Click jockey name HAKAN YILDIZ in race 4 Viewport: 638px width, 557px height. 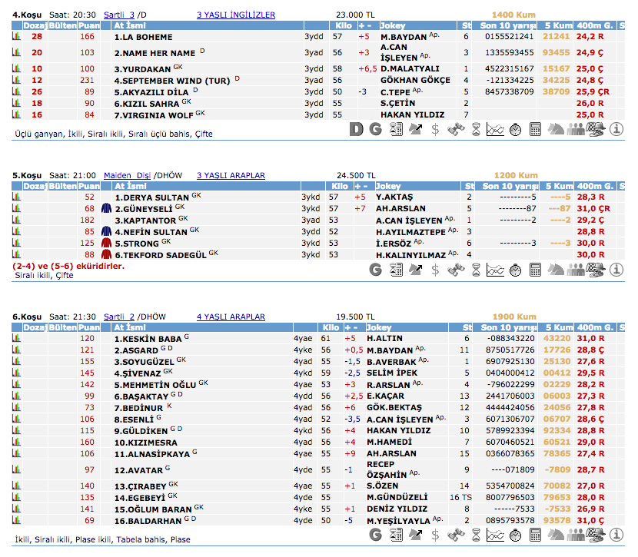(x=412, y=114)
